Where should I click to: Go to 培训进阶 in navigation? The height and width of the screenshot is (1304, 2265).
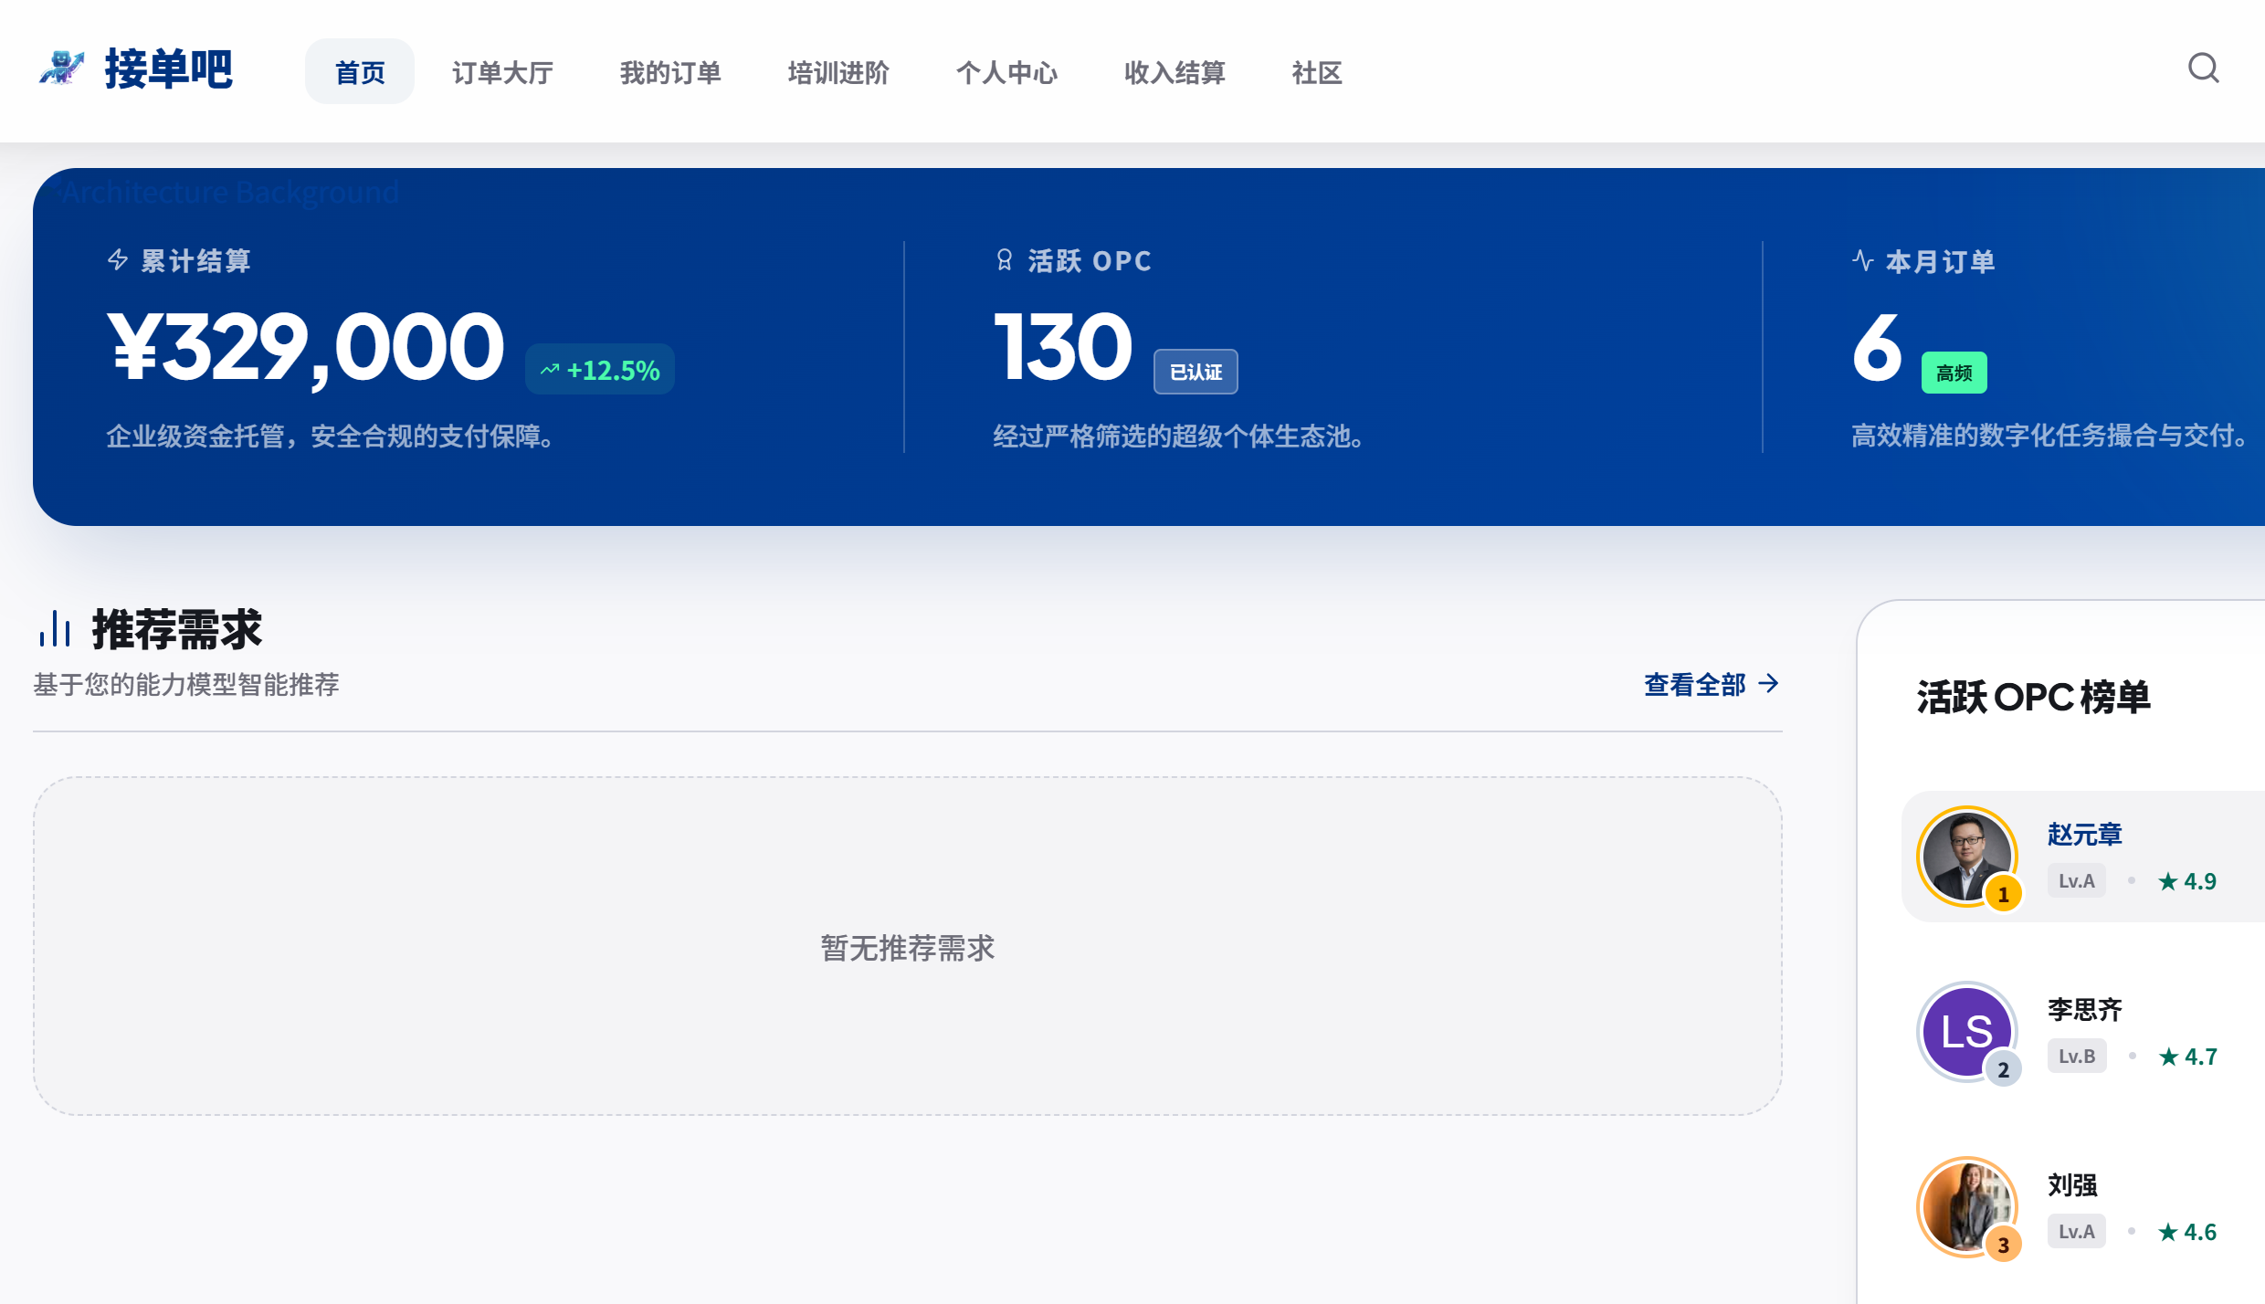pyautogui.click(x=838, y=72)
